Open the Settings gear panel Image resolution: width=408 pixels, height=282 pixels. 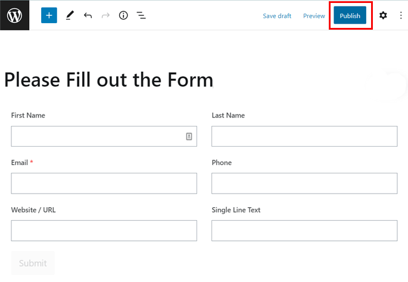(383, 15)
